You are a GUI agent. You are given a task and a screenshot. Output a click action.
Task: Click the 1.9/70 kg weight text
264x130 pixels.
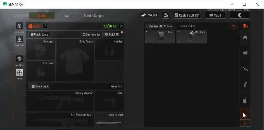click(110, 26)
